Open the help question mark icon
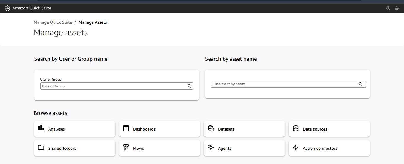Screen dimensions: 404x164 (388, 8)
